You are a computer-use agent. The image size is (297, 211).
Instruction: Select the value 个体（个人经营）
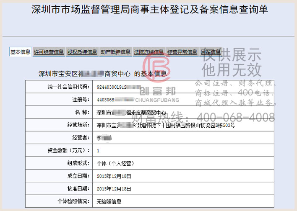point(115,163)
